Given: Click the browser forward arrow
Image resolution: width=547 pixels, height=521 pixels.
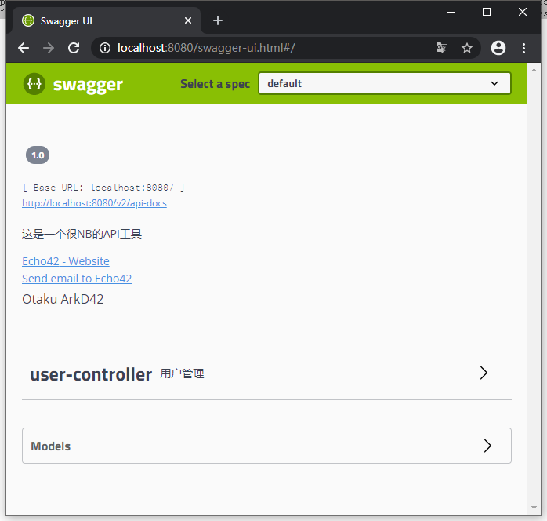Looking at the screenshot, I should click(49, 48).
